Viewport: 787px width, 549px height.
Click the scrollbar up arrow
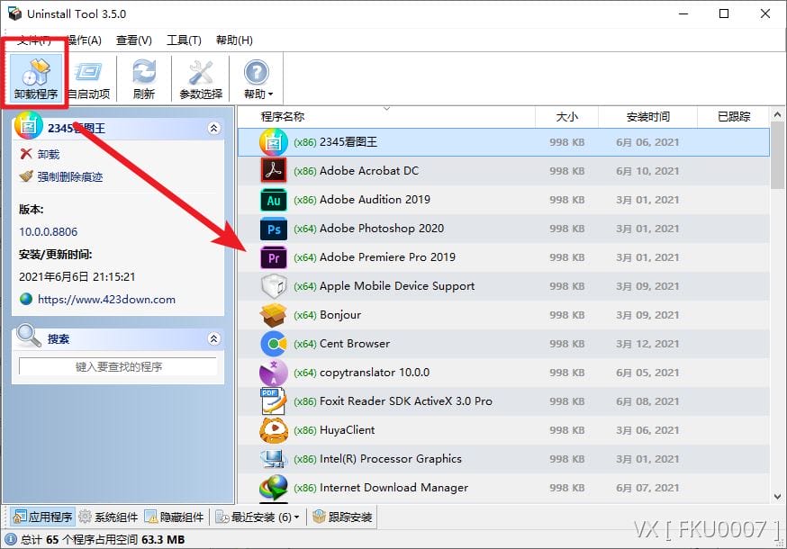point(777,114)
